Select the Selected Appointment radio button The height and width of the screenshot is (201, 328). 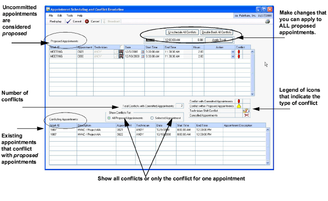click(x=152, y=118)
